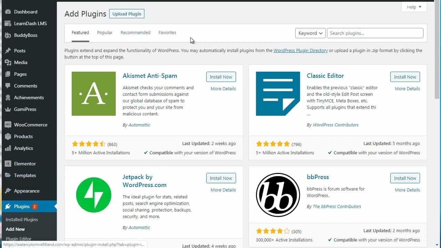Click the Akismet Anti-Spam plugin logo
The width and height of the screenshot is (441, 248).
pos(94,94)
